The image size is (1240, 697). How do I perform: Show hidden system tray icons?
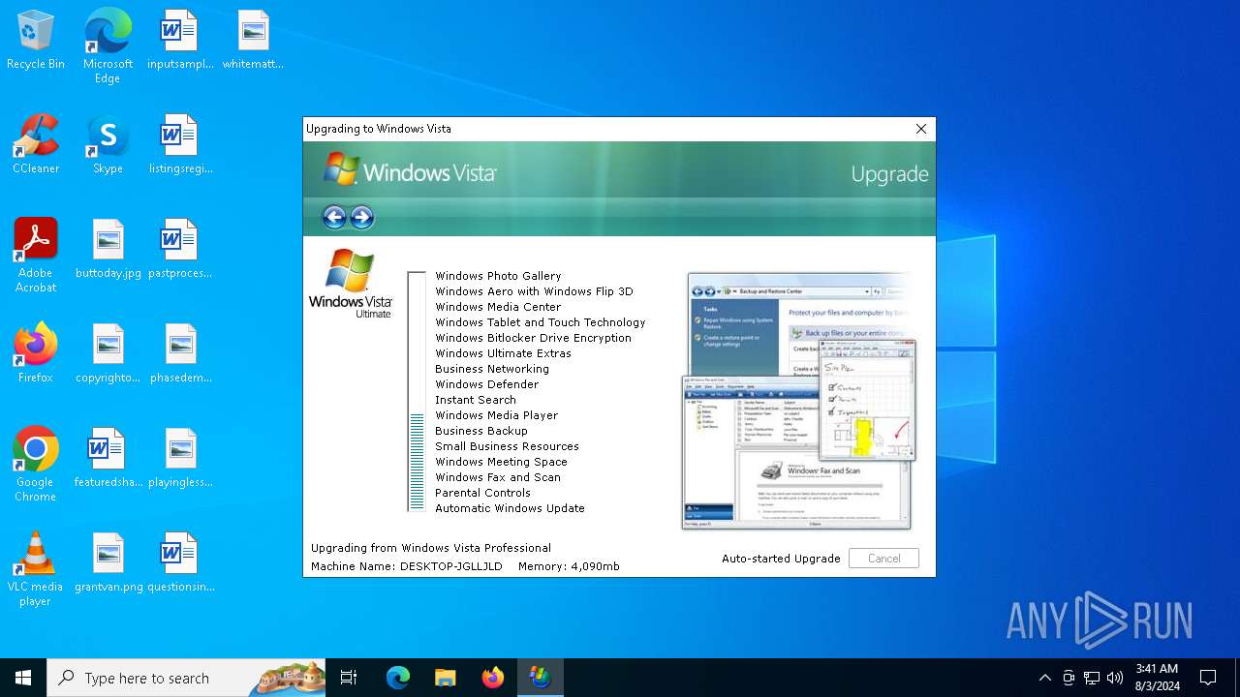coord(1044,678)
